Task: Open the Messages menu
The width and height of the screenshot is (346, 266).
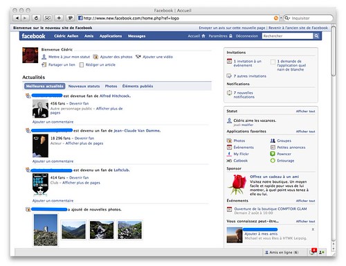Action: (x=136, y=36)
